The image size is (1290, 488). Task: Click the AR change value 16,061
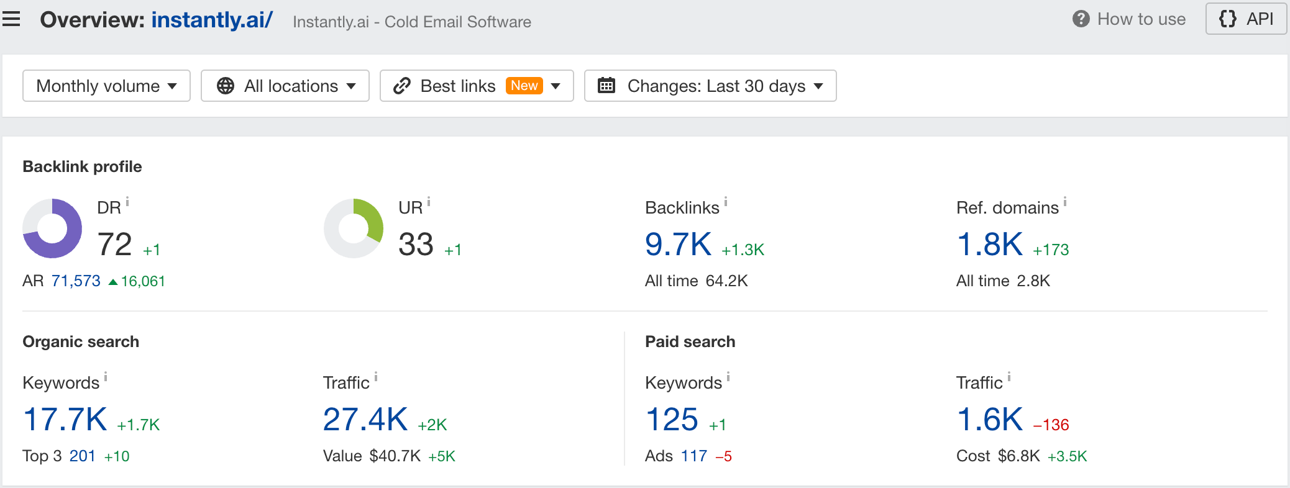pos(143,281)
